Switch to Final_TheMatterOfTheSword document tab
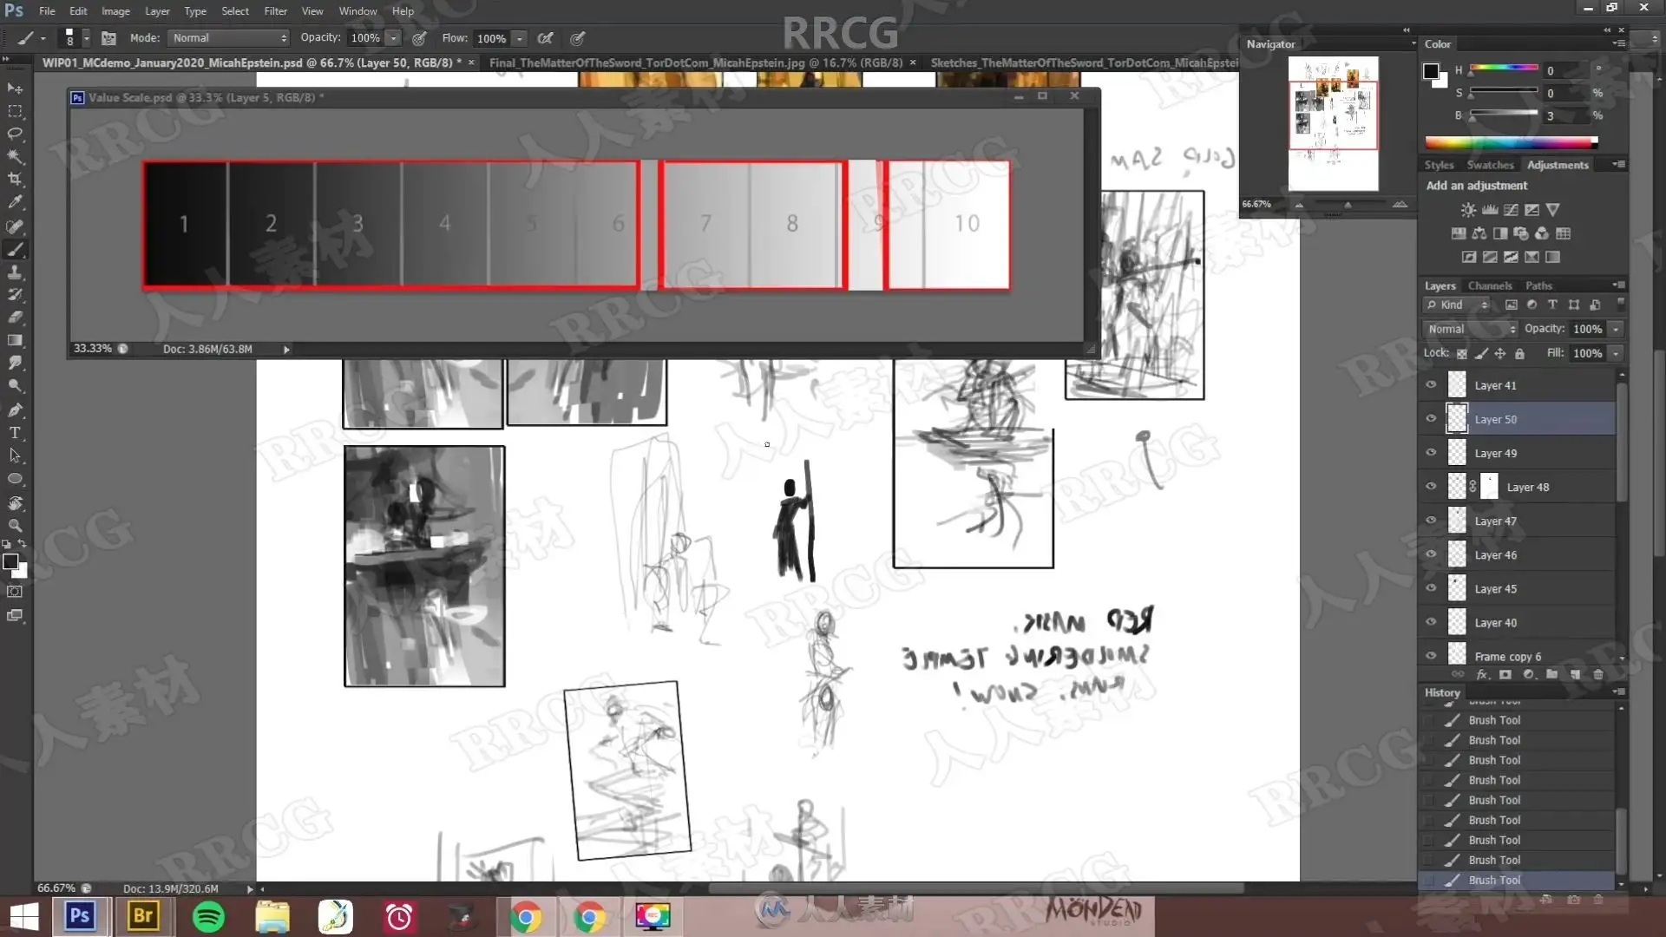 (696, 62)
